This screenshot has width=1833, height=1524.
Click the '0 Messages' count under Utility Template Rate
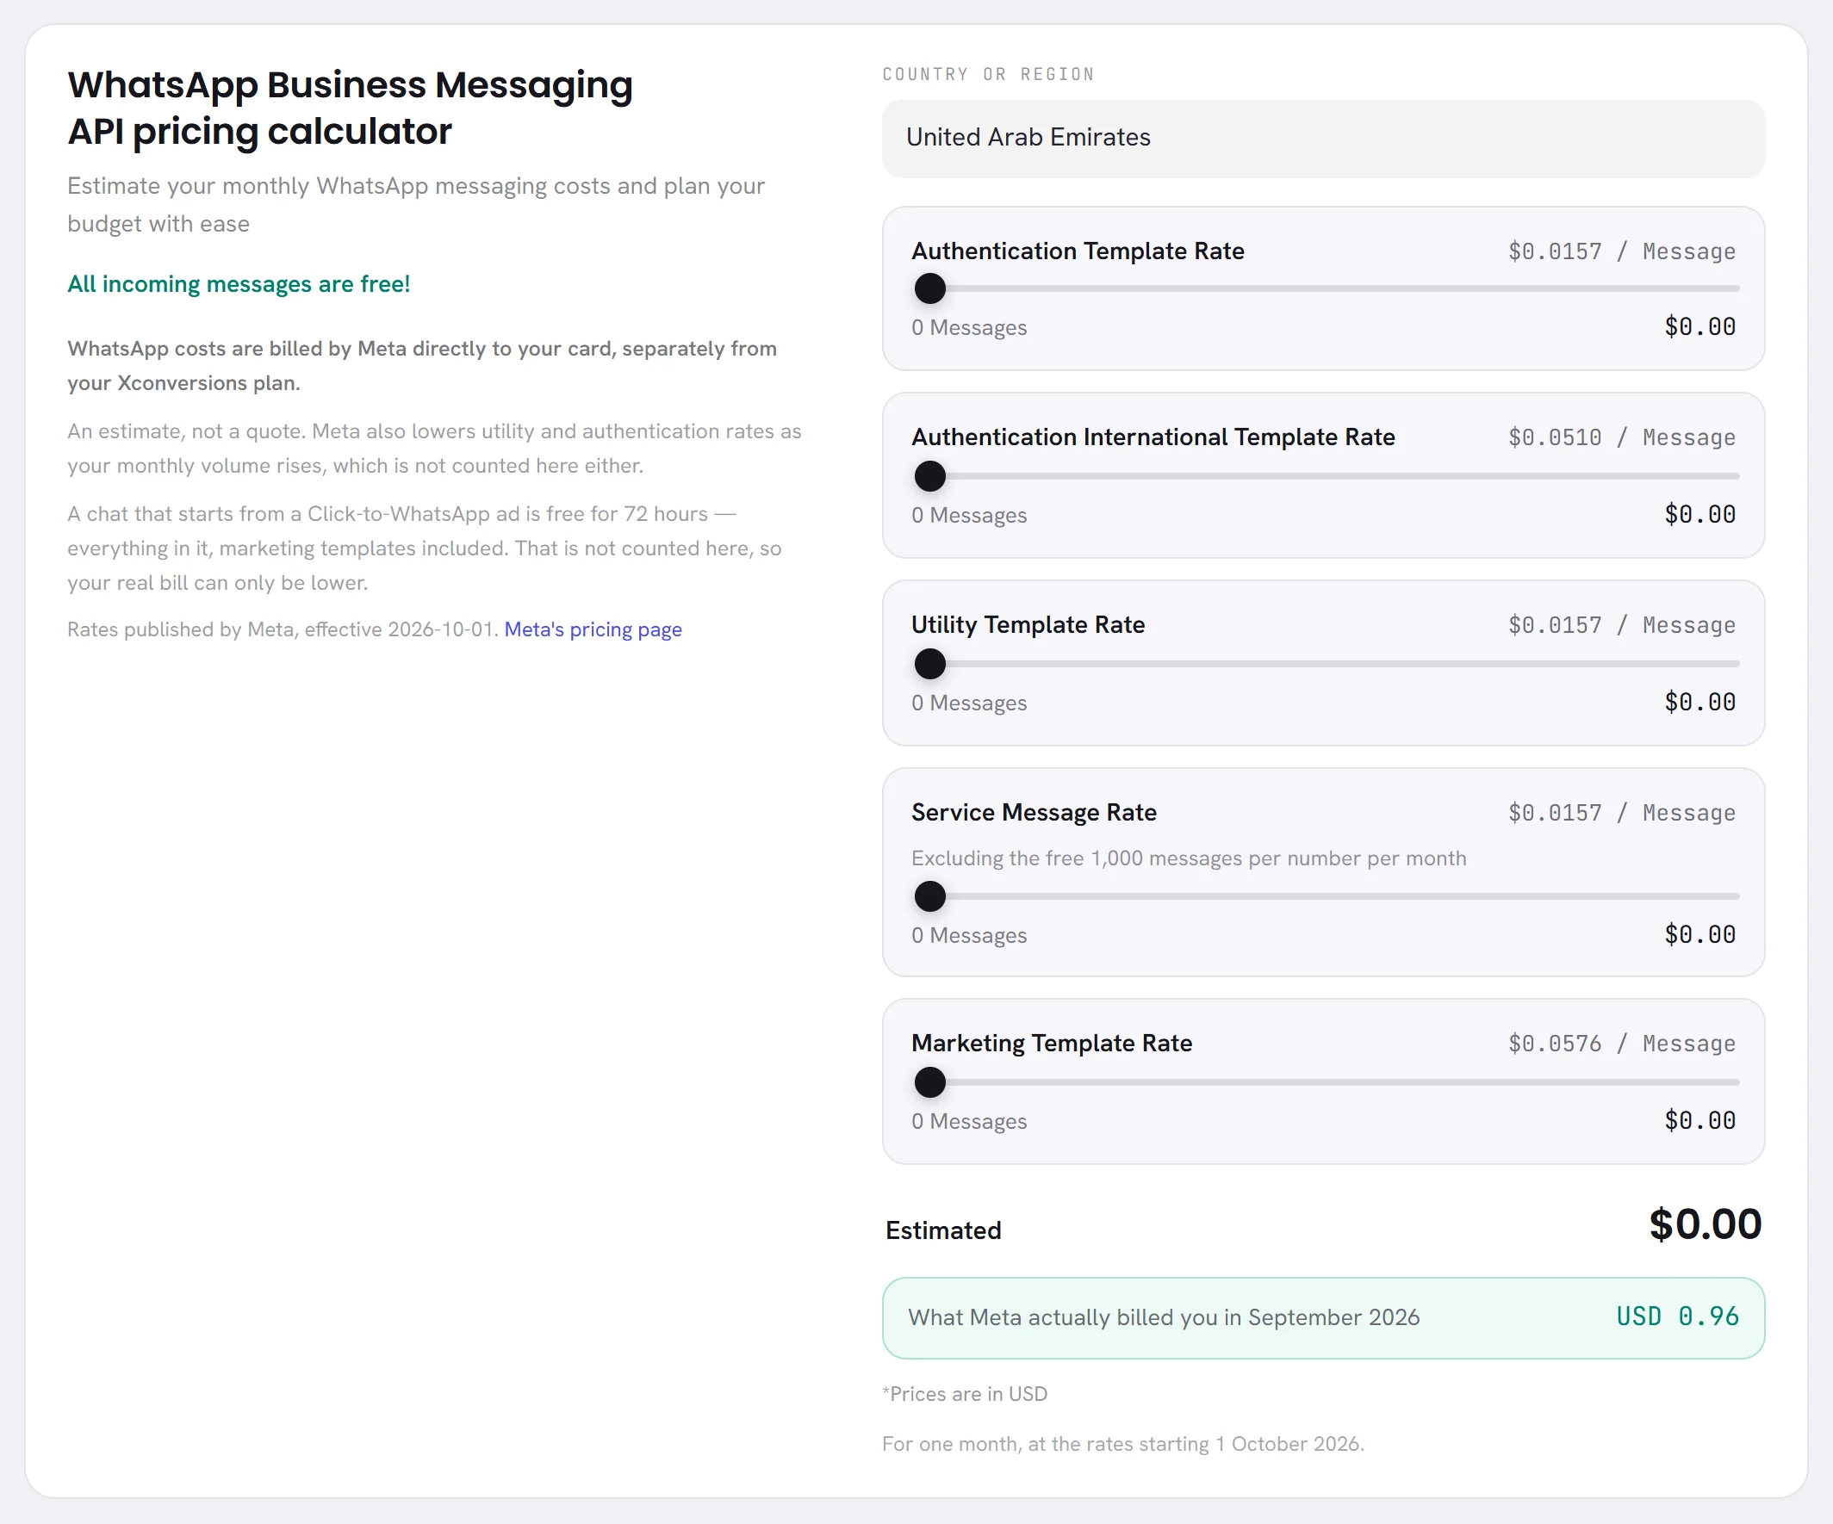tap(969, 703)
